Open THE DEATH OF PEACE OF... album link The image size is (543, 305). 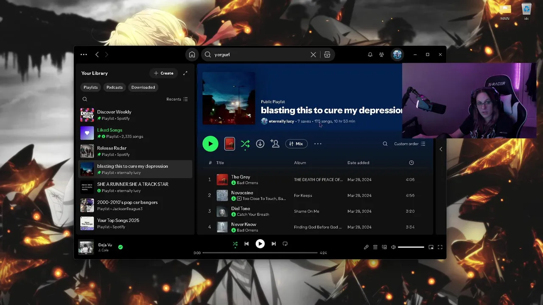click(318, 180)
